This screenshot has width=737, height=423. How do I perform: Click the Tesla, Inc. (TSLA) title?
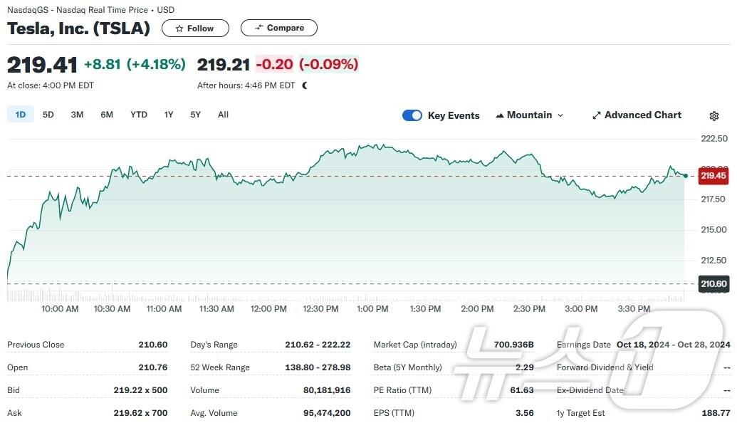click(78, 28)
